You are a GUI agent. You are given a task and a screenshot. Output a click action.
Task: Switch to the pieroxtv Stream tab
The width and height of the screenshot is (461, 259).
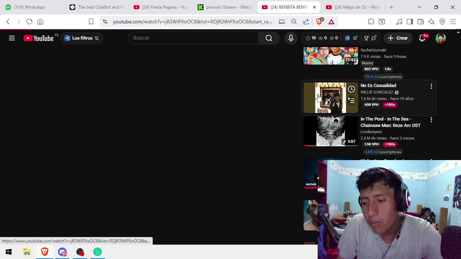click(x=225, y=7)
